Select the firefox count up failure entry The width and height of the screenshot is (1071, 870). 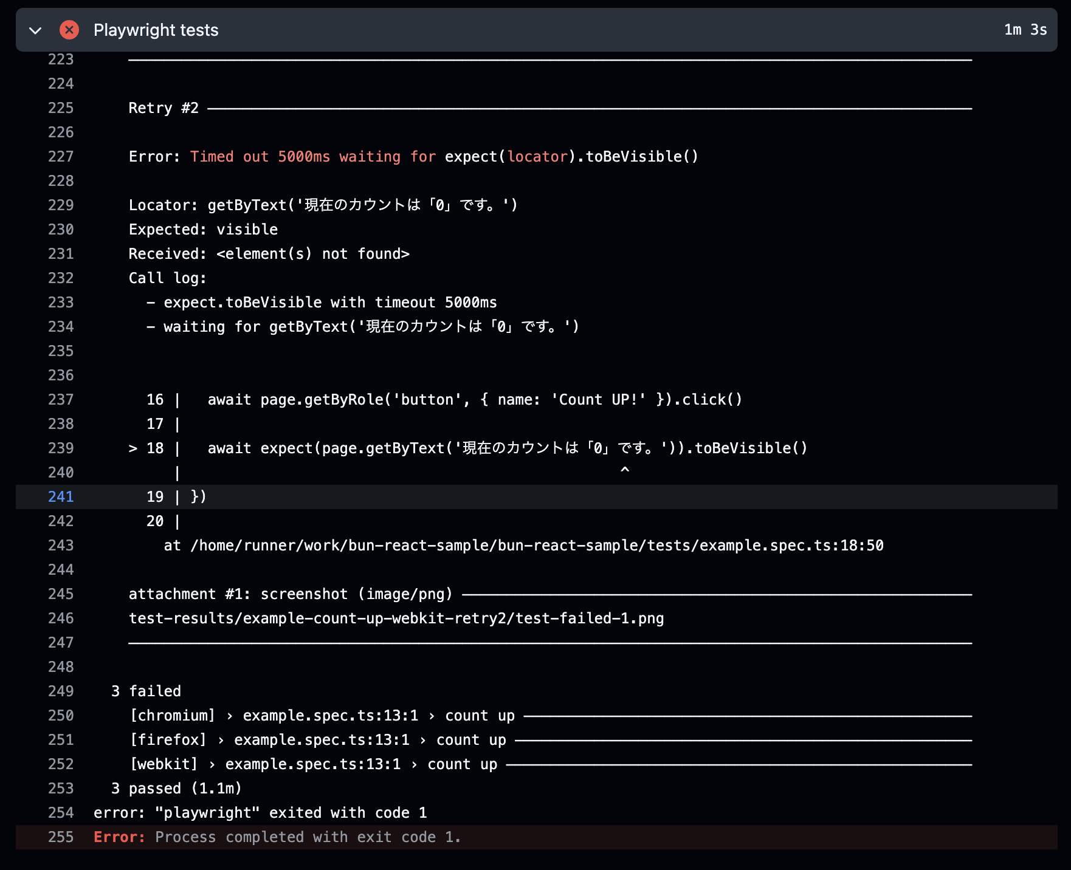[316, 739]
